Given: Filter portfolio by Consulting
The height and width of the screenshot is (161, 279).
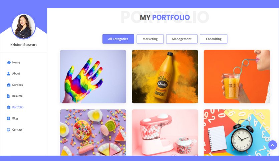Looking at the screenshot, I should click(214, 39).
